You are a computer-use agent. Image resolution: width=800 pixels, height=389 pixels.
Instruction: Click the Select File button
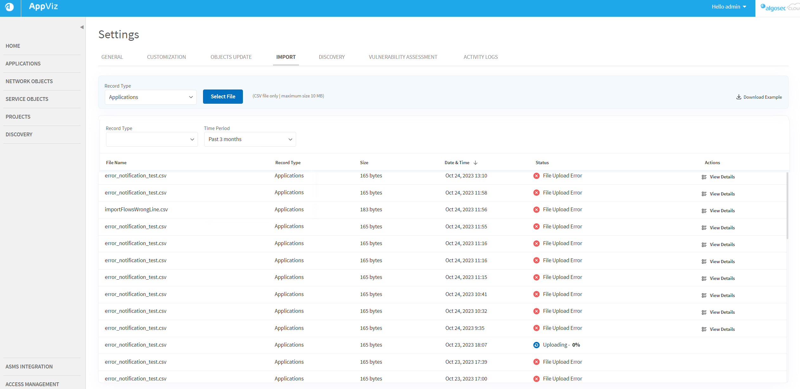[223, 96]
